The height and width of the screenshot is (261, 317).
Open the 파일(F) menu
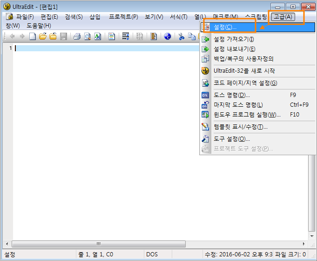pyautogui.click(x=25, y=17)
